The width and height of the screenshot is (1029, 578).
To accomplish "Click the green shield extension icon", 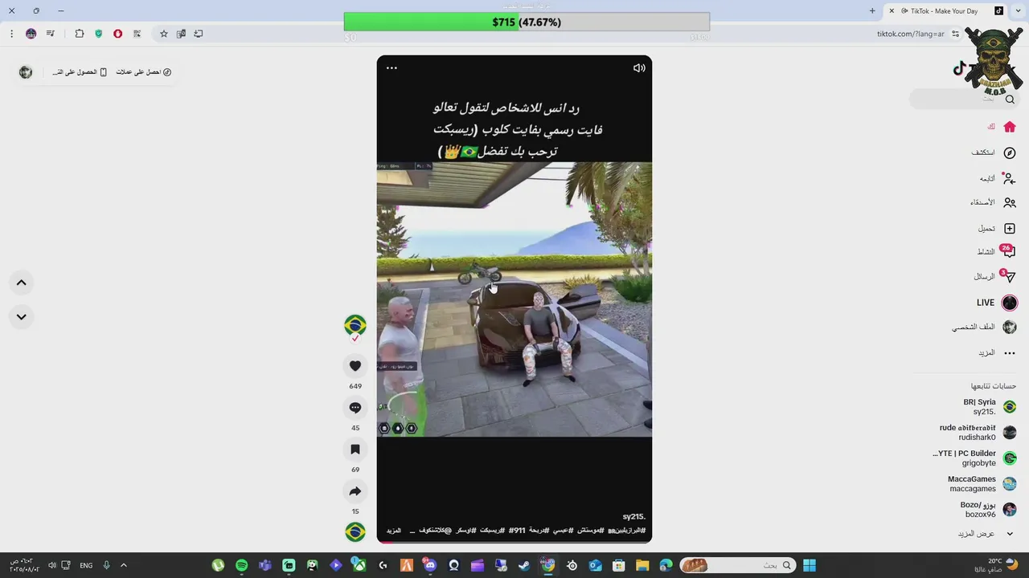I will point(99,34).
